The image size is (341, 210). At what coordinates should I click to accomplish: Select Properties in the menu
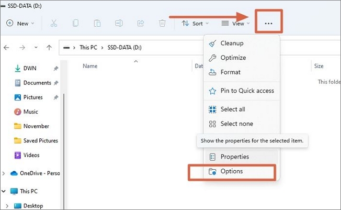pyautogui.click(x=234, y=157)
